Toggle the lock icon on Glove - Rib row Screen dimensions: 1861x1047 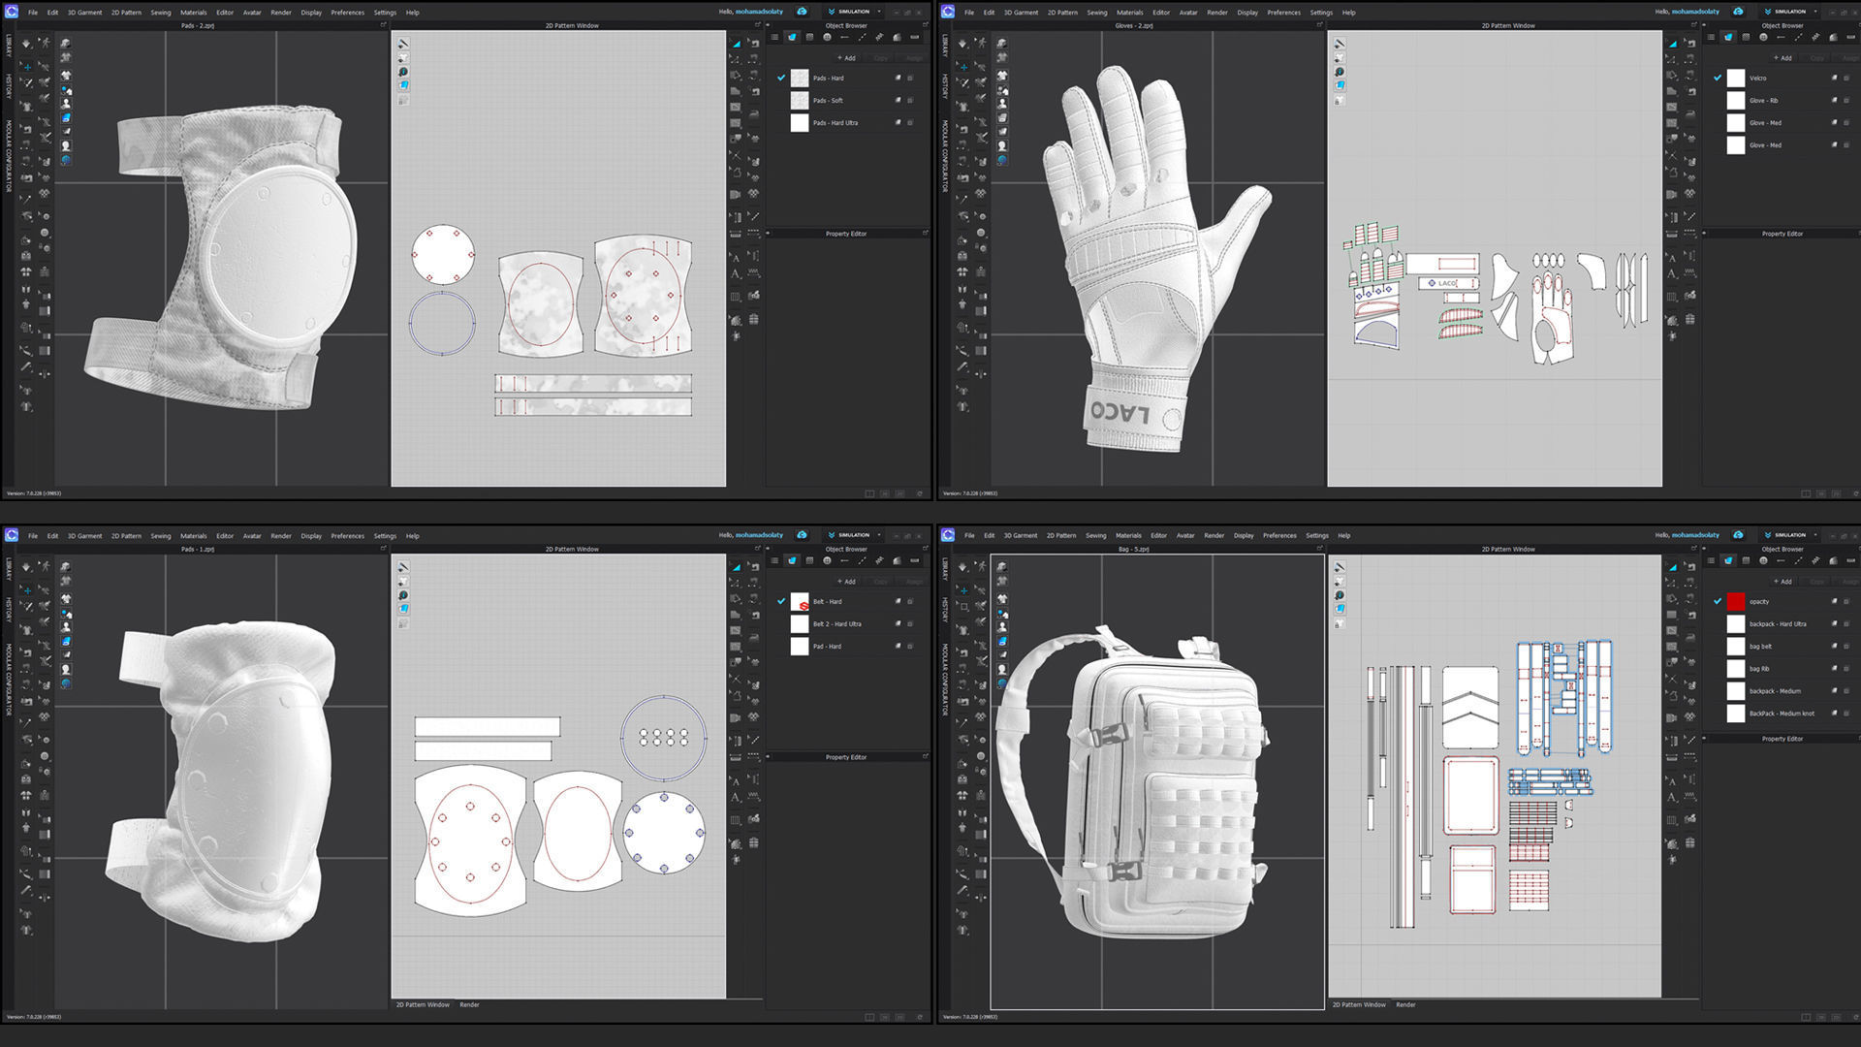[1846, 100]
